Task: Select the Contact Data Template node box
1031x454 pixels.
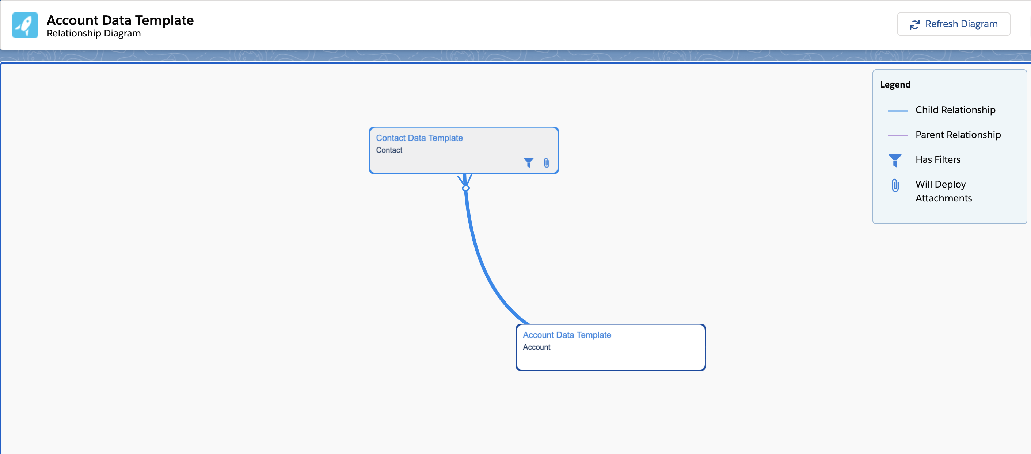Action: [464, 150]
